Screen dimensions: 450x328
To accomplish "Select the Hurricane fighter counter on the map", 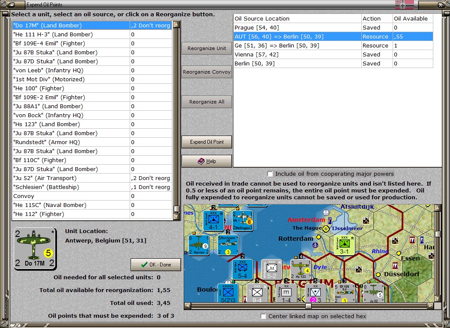I will click(228, 245).
